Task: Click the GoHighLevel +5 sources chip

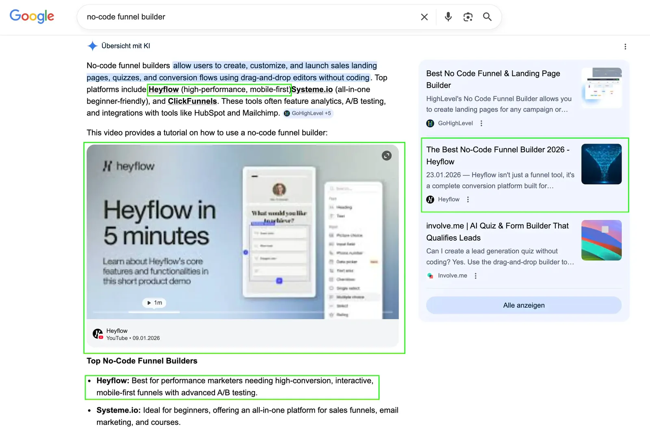Action: point(308,113)
